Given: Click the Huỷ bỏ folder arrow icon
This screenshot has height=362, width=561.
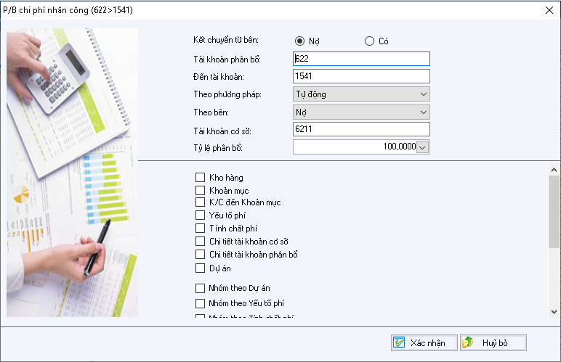Looking at the screenshot, I should 467,342.
